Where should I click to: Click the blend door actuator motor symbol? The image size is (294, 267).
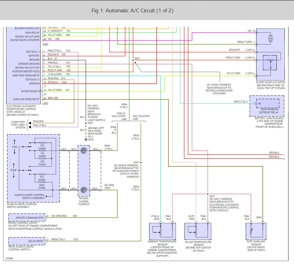click(x=270, y=38)
